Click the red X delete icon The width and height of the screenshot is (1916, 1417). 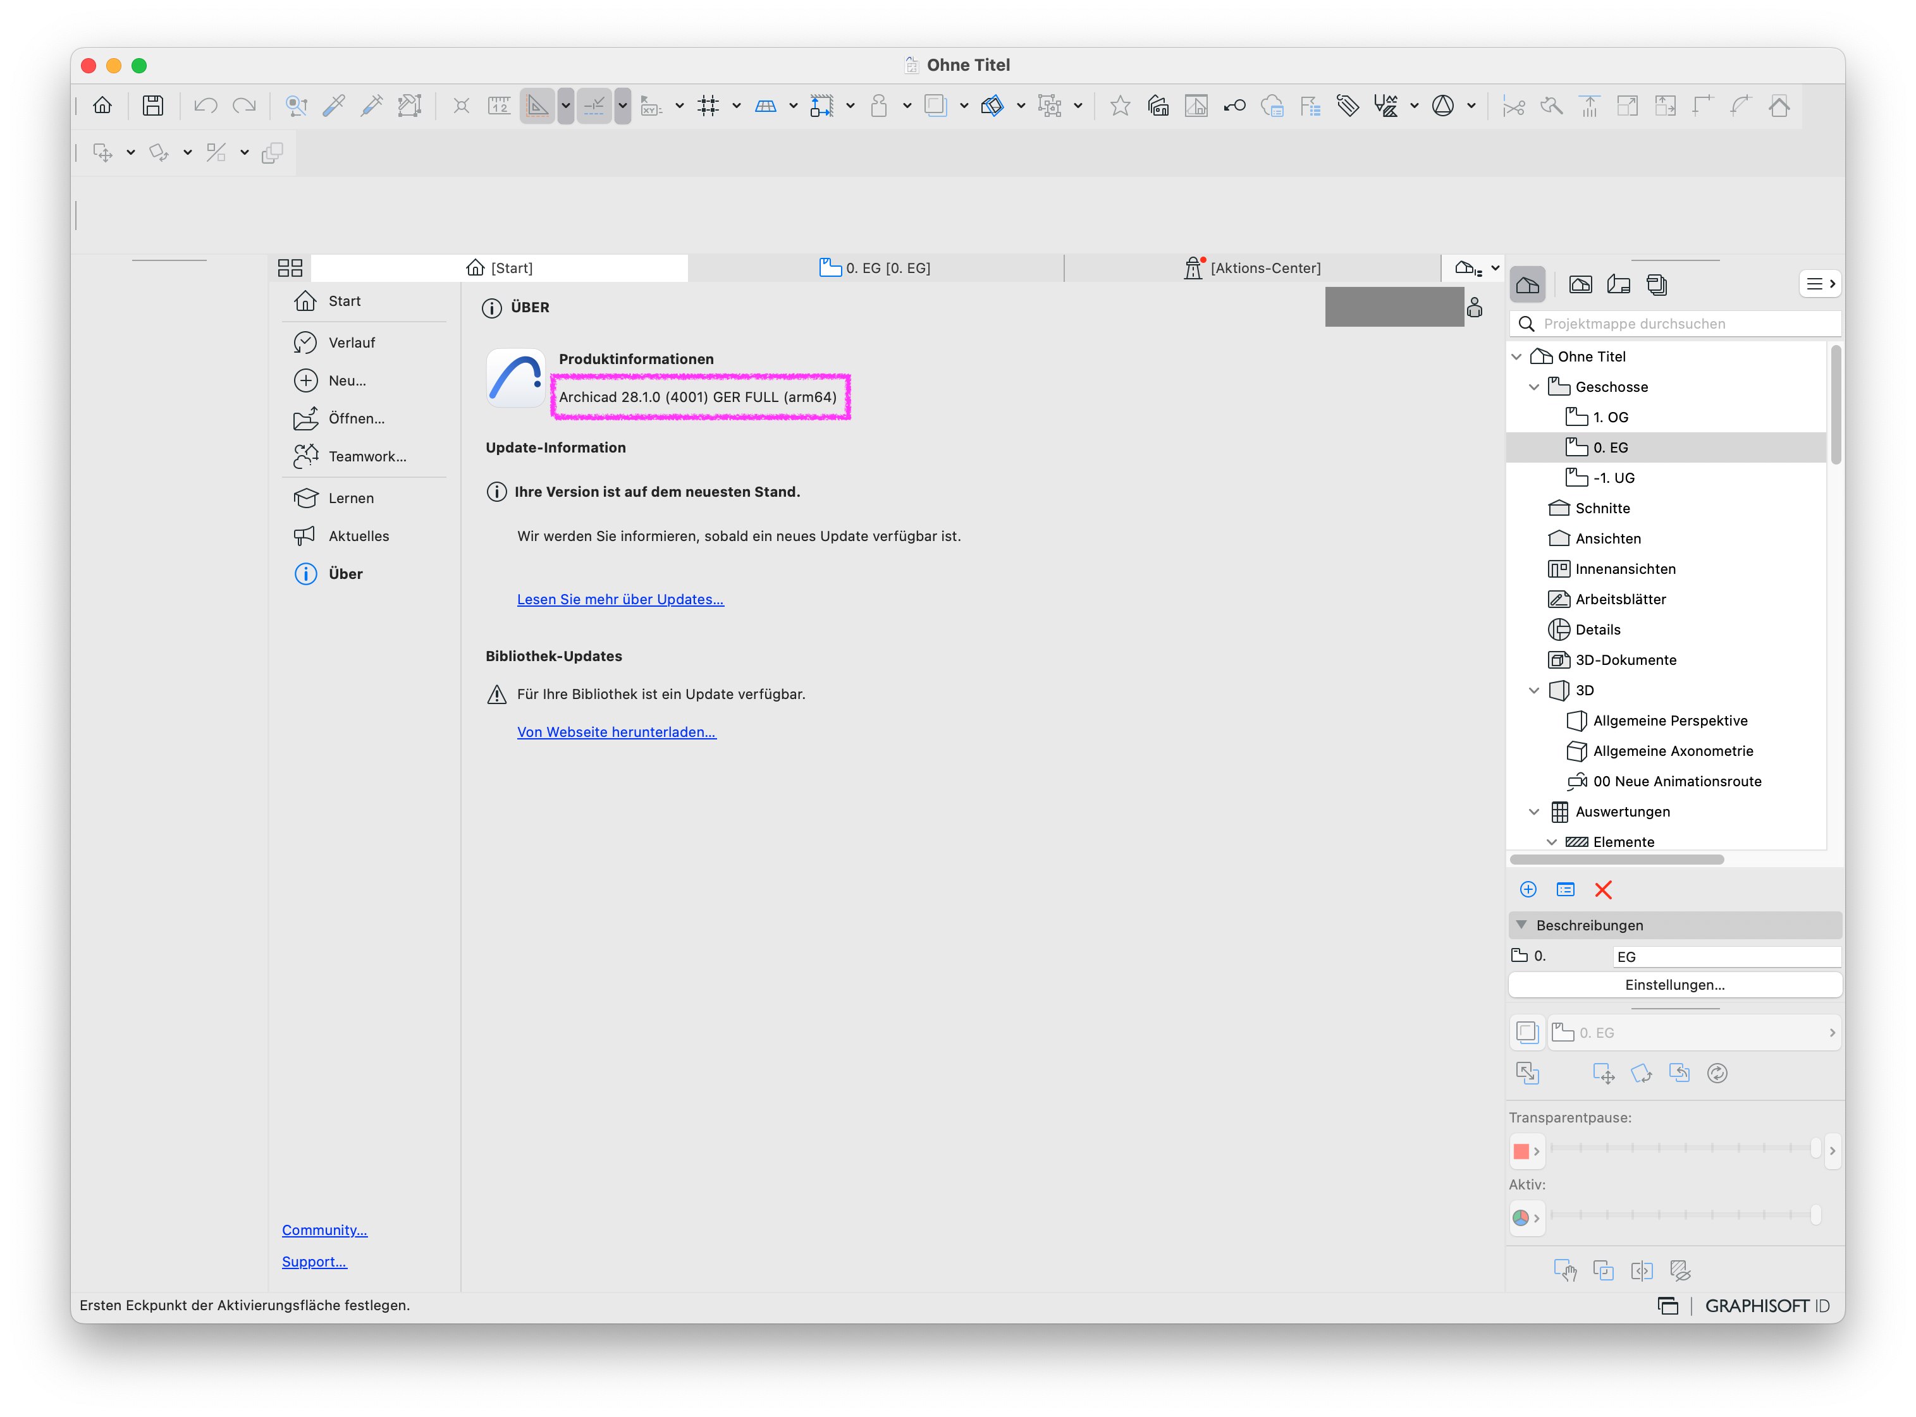[1603, 889]
